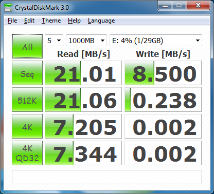The image size is (214, 194).
Task: Select the 512K read value 21.06
Action: 83,100
